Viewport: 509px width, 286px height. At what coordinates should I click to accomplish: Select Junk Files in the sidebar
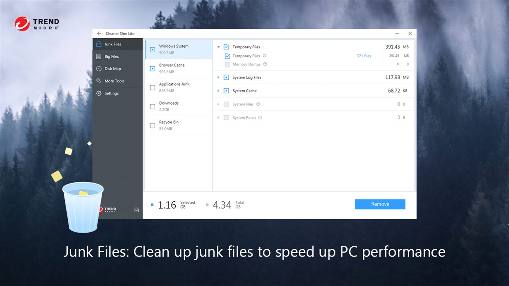118,44
